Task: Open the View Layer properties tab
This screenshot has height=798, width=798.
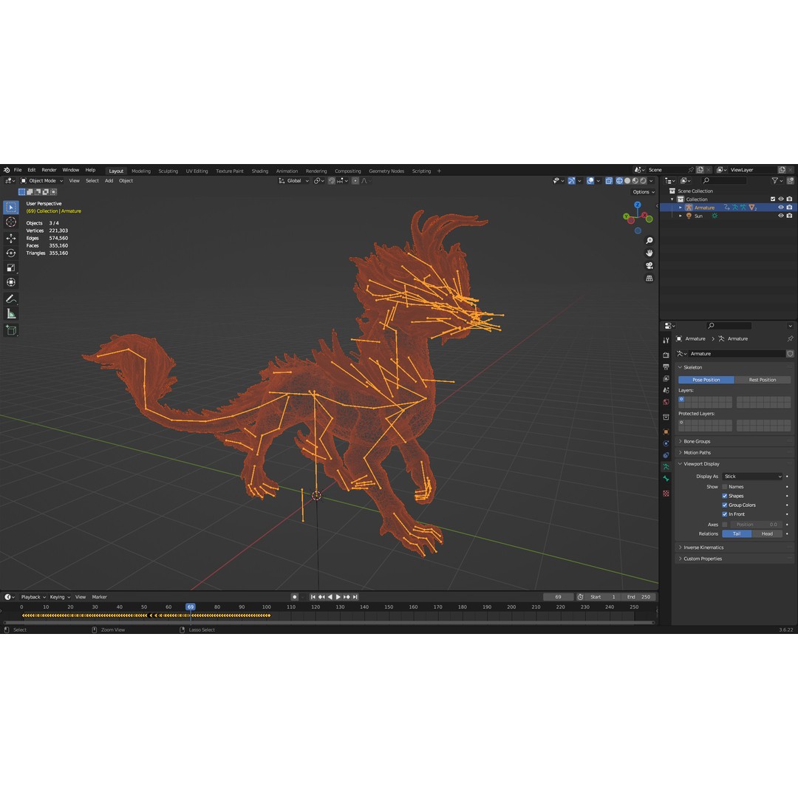Action: [666, 378]
